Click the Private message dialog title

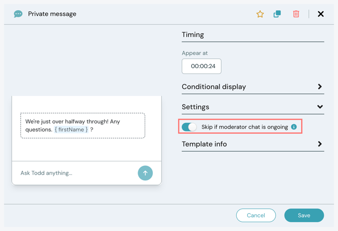(52, 14)
